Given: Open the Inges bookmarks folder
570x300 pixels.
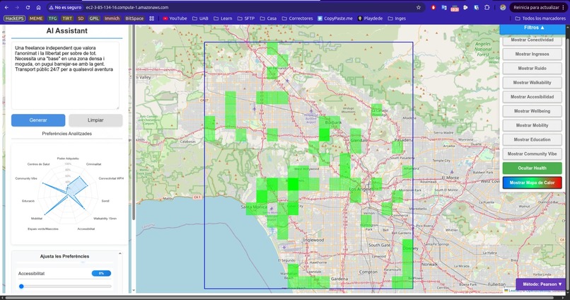Looking at the screenshot, I should (397, 18).
